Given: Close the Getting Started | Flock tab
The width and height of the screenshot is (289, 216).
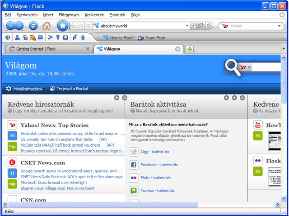Looking at the screenshot, I should coord(88,49).
